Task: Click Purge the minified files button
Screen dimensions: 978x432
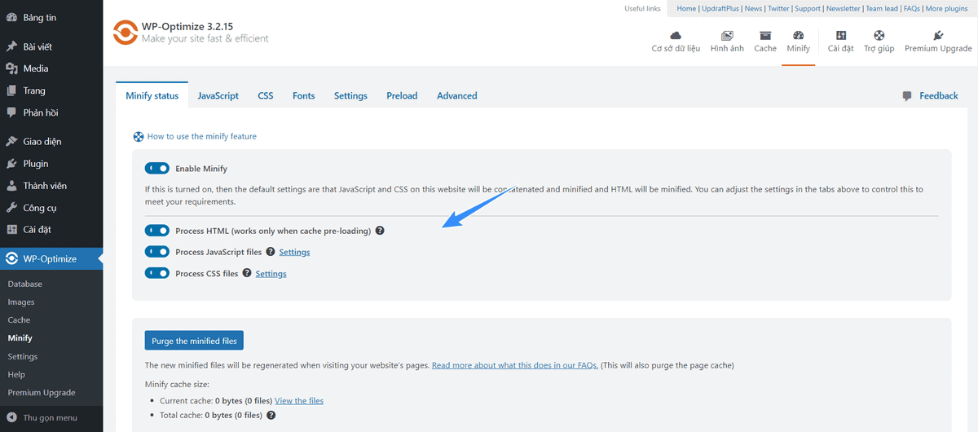Action: tap(194, 341)
